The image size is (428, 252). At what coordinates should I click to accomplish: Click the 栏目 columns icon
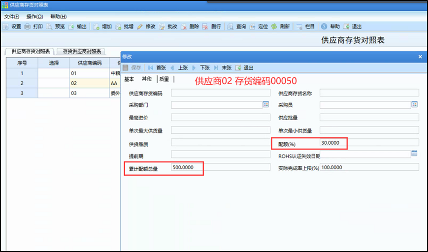(299, 27)
